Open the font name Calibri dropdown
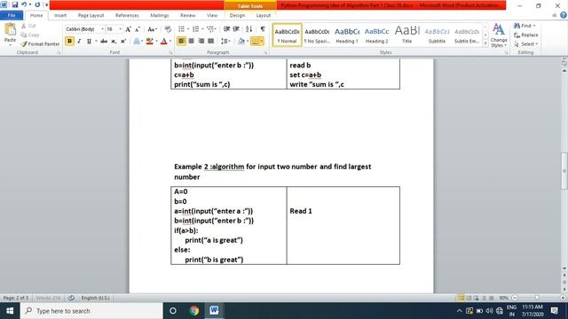The image size is (568, 319). tap(103, 29)
